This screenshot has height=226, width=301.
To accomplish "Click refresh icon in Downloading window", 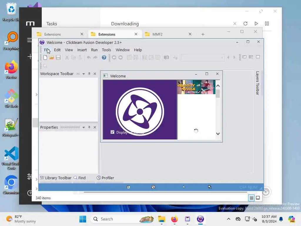I will click(x=245, y=24).
